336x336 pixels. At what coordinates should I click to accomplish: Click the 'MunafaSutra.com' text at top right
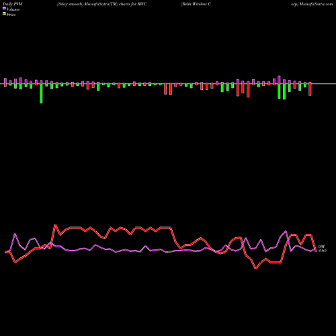(x=316, y=4)
